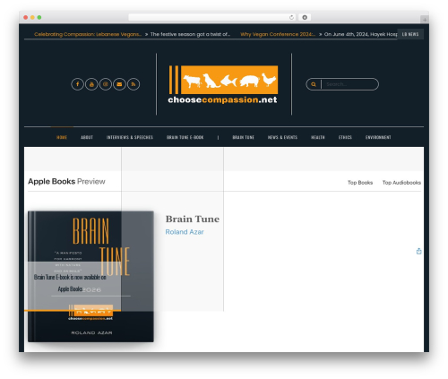
Task: Click the Brain Tune book title
Action: click(x=193, y=220)
